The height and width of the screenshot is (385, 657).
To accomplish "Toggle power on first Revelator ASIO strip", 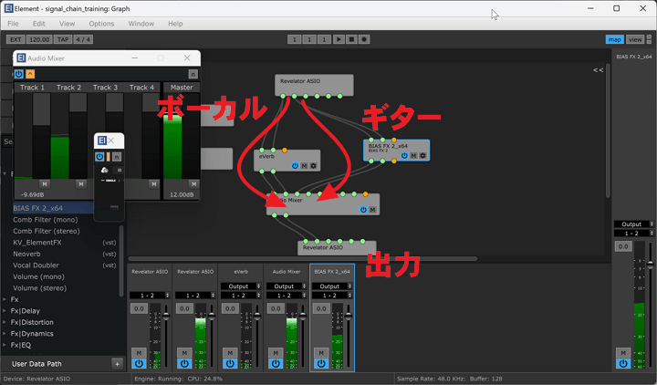I will (x=139, y=364).
